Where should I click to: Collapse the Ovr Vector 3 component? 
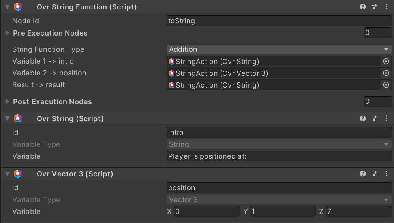pos(7,174)
